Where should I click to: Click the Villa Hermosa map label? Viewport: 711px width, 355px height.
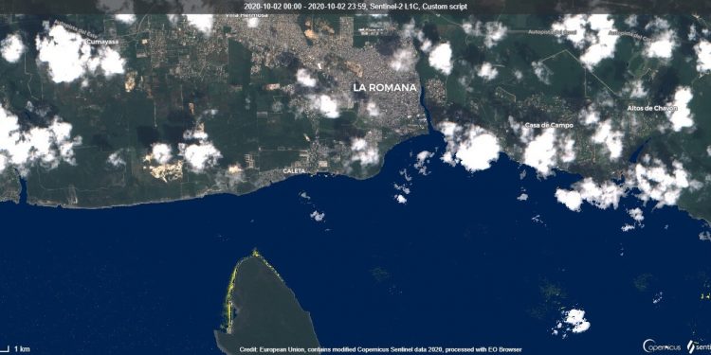click(246, 15)
